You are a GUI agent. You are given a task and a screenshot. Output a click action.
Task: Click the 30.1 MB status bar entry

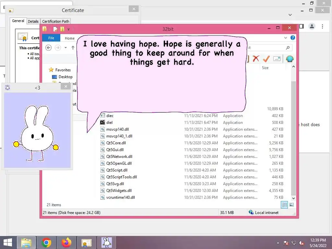click(x=227, y=212)
